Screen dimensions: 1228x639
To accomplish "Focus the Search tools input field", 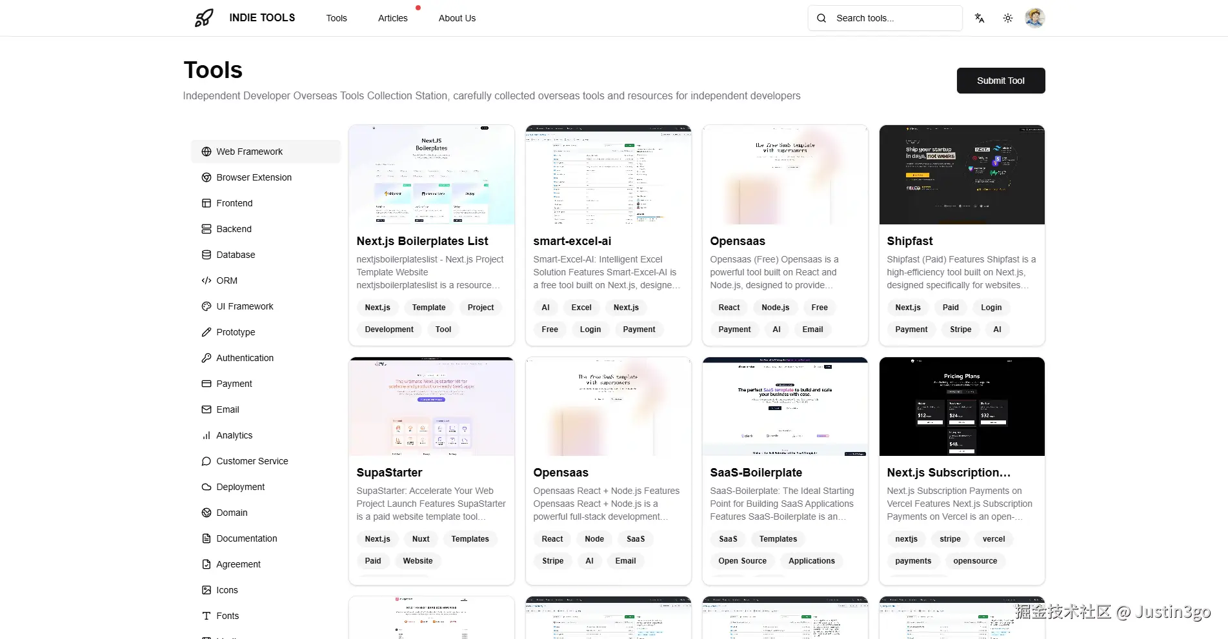I will tap(885, 18).
